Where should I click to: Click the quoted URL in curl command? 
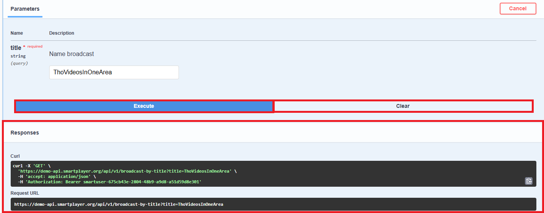click(125, 171)
